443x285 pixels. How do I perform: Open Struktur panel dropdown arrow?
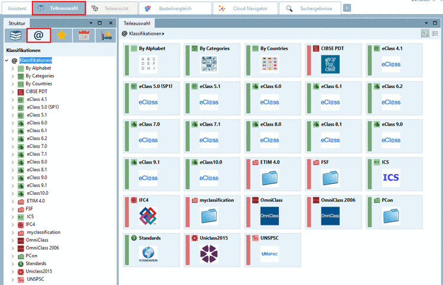click(91, 23)
